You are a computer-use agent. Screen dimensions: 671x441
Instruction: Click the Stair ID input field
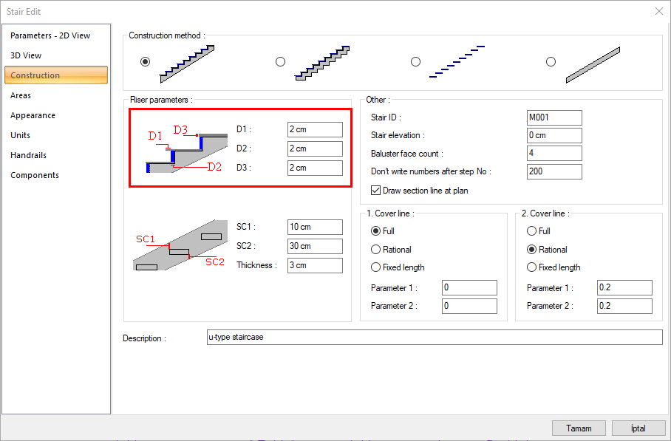coord(554,117)
